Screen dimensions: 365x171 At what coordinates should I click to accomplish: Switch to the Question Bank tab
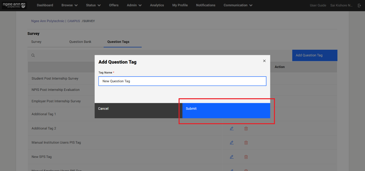pyautogui.click(x=80, y=42)
